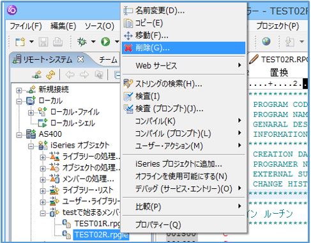Image resolution: width=311 pixels, height=243 pixels.
Task: Choose 削除(G)... from context menu
Action: point(183,48)
